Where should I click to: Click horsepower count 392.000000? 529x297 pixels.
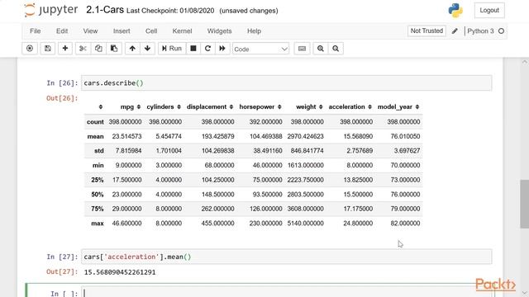(265, 122)
